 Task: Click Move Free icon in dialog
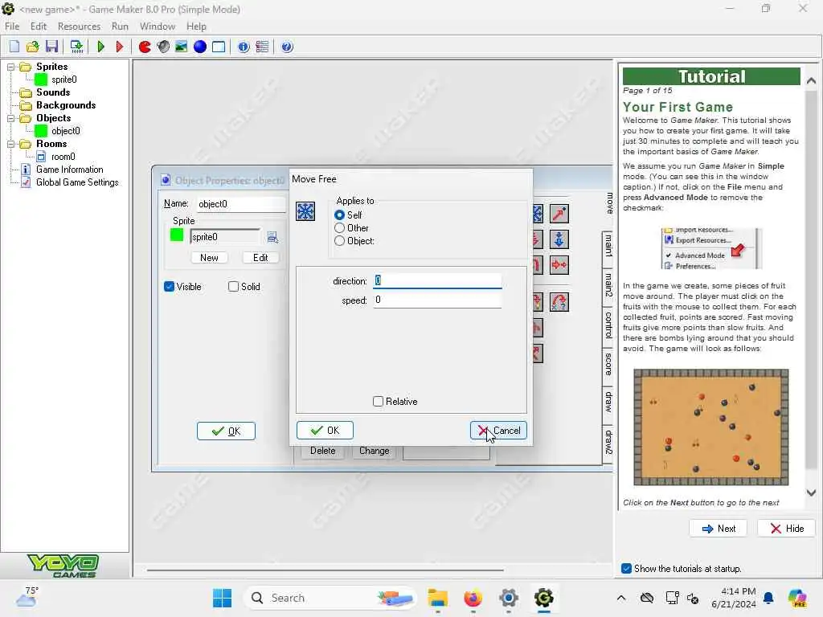(305, 211)
